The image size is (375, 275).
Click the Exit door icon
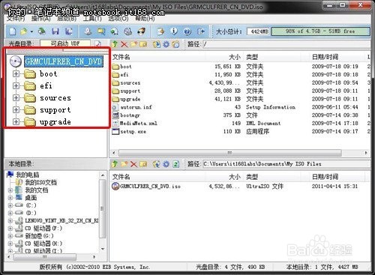coord(201,31)
